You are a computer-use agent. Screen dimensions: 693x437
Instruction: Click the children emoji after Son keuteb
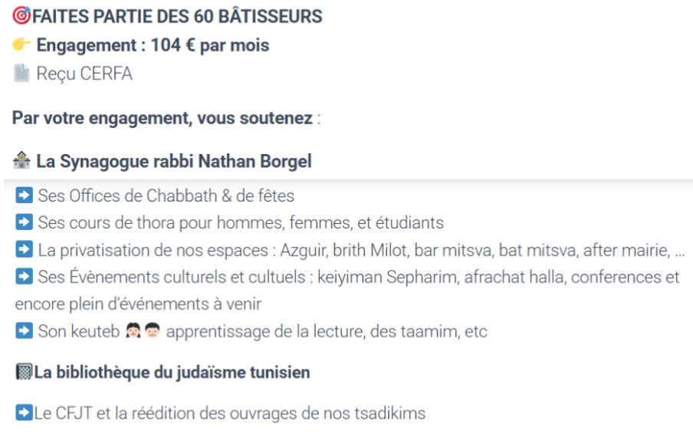click(145, 332)
